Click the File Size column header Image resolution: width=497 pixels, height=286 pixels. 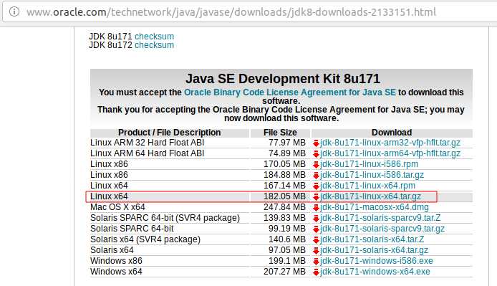tap(280, 133)
